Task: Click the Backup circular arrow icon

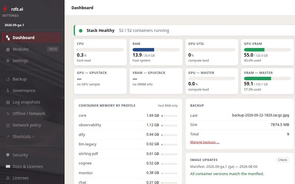Action: pyautogui.click(x=8, y=79)
